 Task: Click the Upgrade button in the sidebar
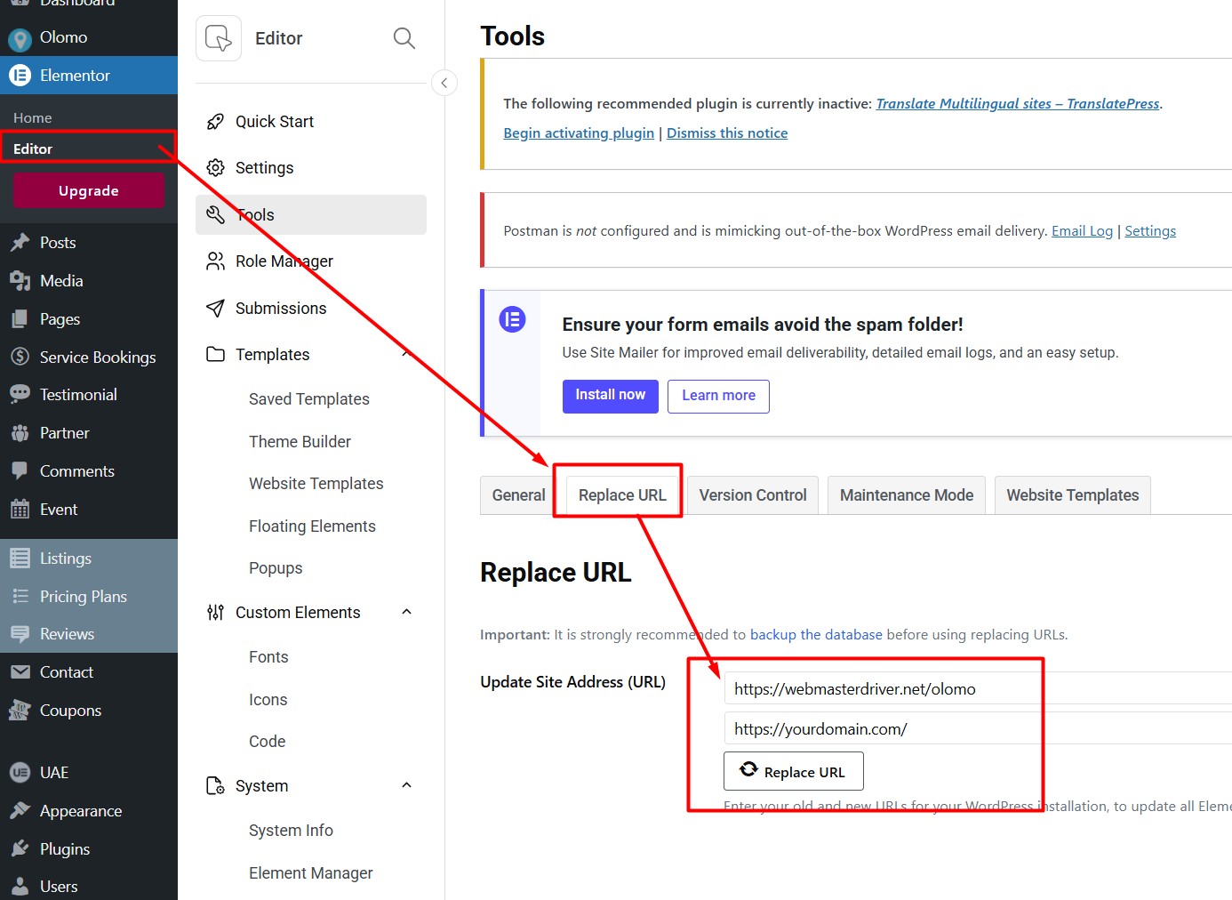tap(89, 191)
